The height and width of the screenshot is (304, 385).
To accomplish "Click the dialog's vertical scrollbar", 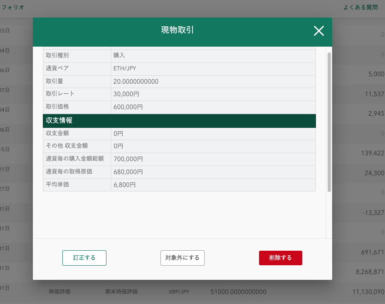I will click(x=329, y=122).
